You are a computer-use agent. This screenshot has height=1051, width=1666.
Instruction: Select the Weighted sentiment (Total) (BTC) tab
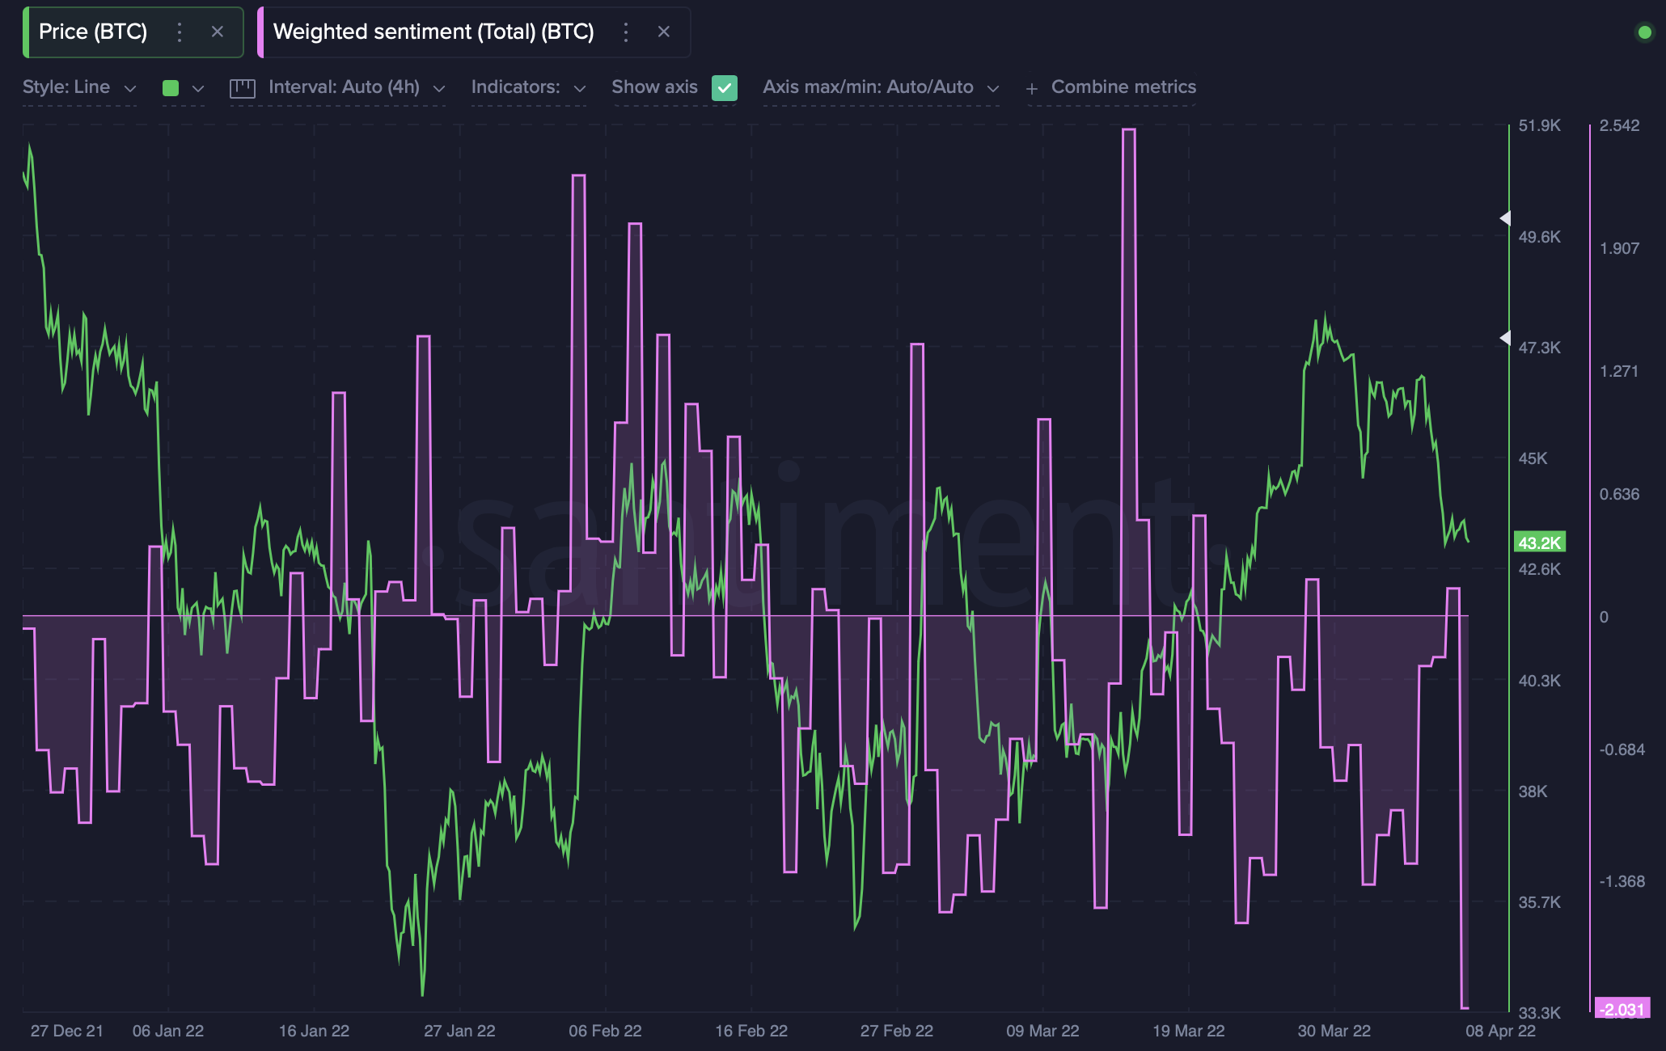(x=433, y=32)
